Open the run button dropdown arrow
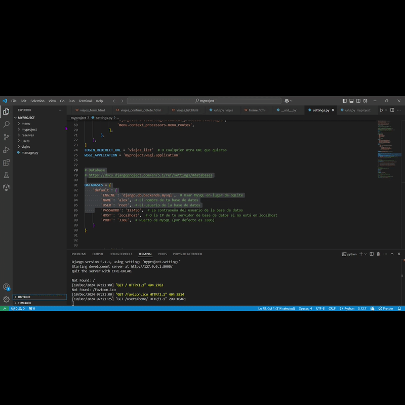Viewport: 405px width, 405px height. tap(386, 110)
